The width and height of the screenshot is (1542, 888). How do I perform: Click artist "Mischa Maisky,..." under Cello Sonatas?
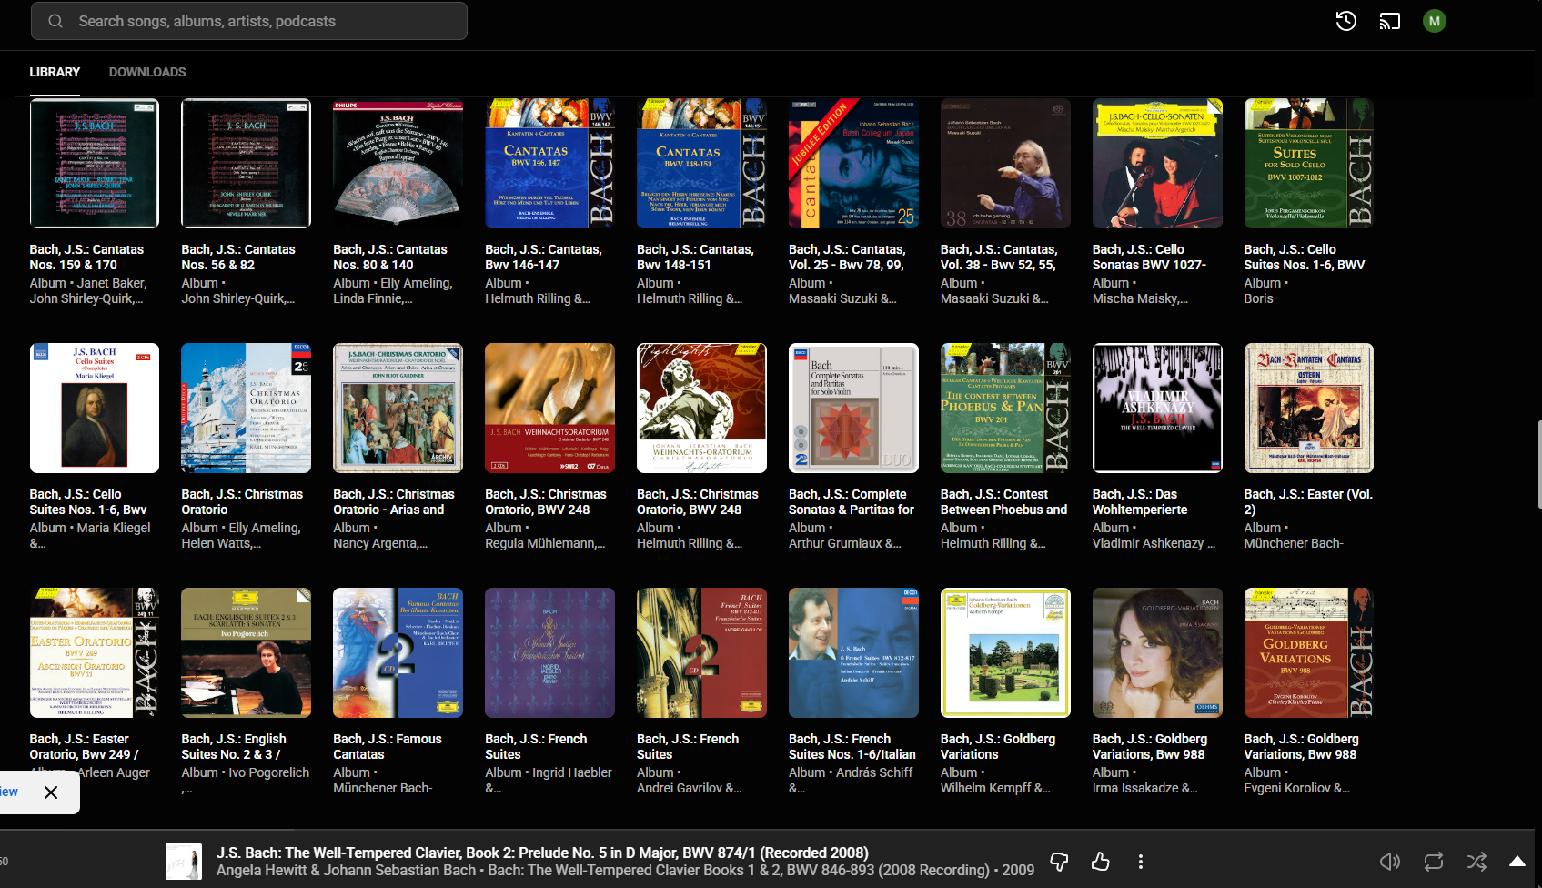click(x=1140, y=298)
